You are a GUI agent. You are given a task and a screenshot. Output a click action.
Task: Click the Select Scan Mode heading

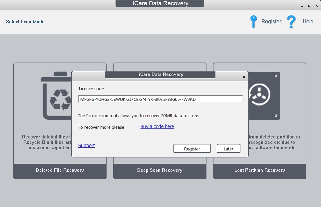tap(25, 22)
